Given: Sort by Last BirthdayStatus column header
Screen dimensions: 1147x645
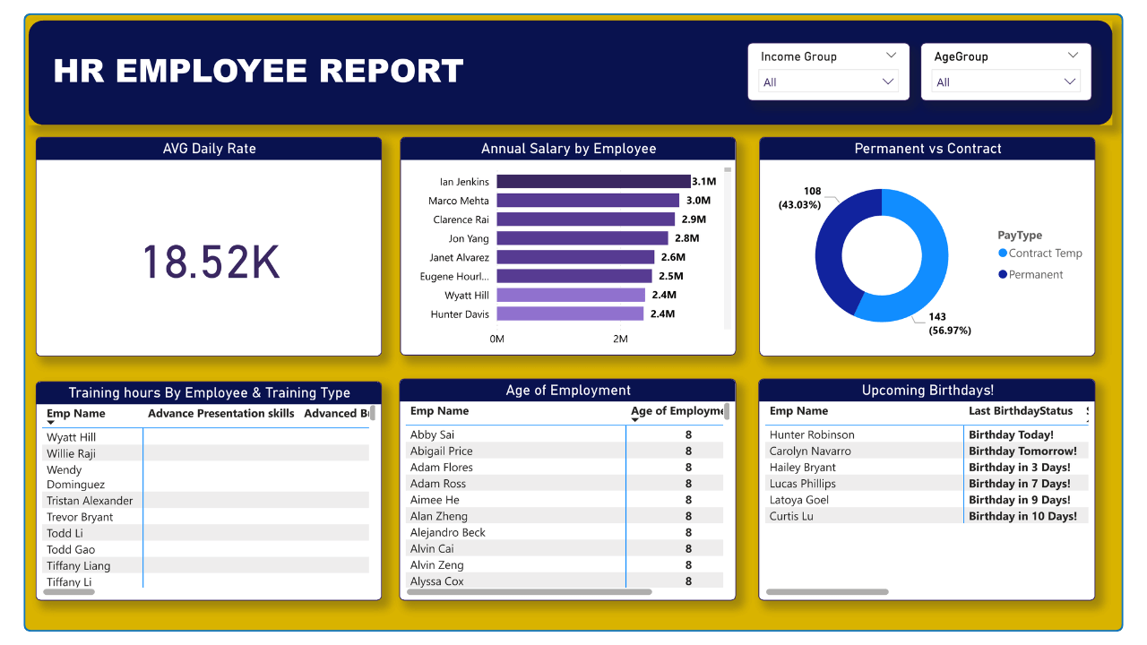Looking at the screenshot, I should pos(1020,411).
